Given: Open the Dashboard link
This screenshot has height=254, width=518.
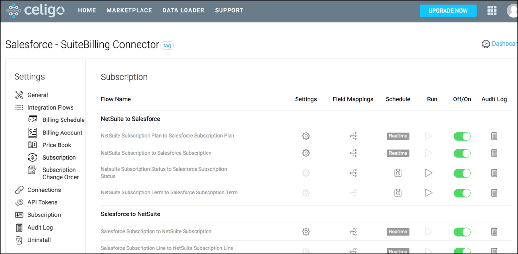Looking at the screenshot, I should click(x=504, y=44).
